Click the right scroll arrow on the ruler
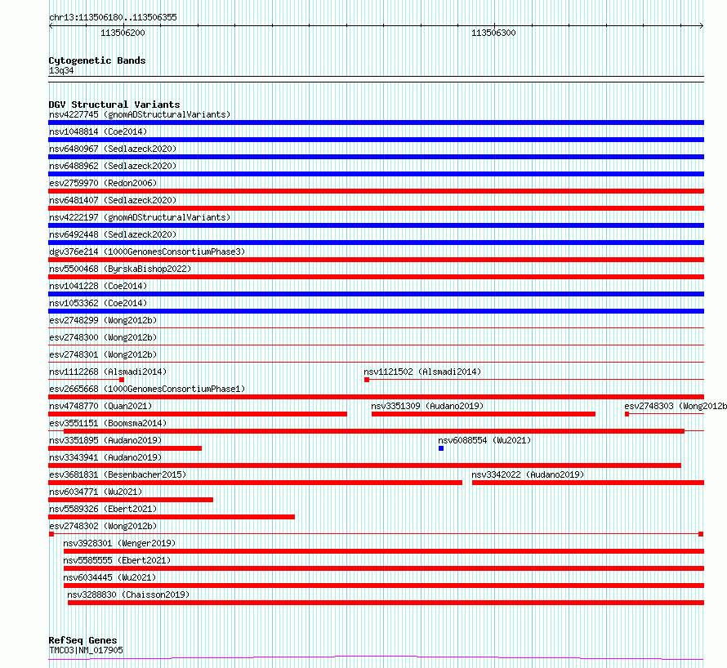Viewport: 727px width, 668px height. pyautogui.click(x=701, y=26)
